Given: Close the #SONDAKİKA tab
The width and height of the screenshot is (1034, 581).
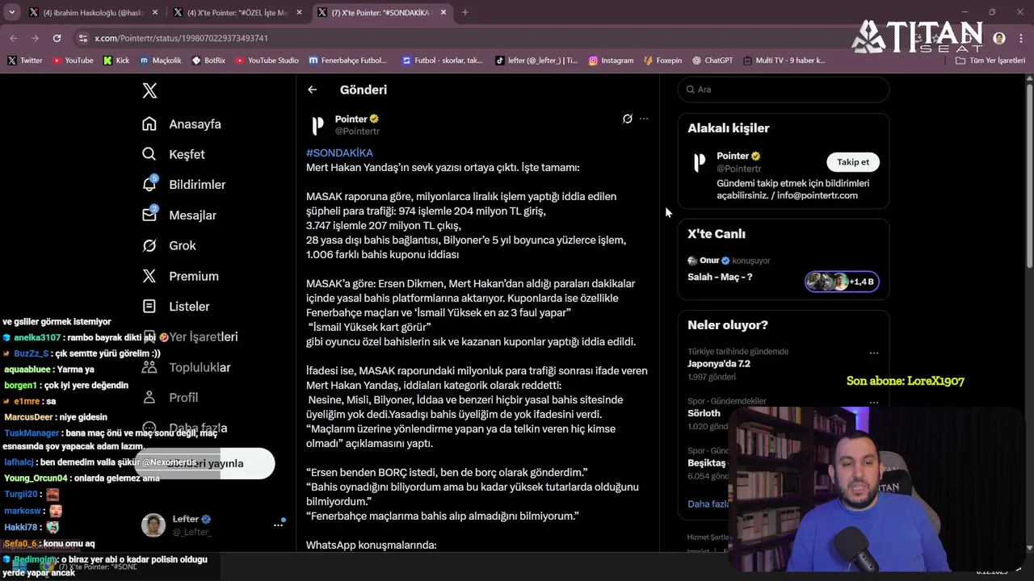Looking at the screenshot, I should point(443,12).
